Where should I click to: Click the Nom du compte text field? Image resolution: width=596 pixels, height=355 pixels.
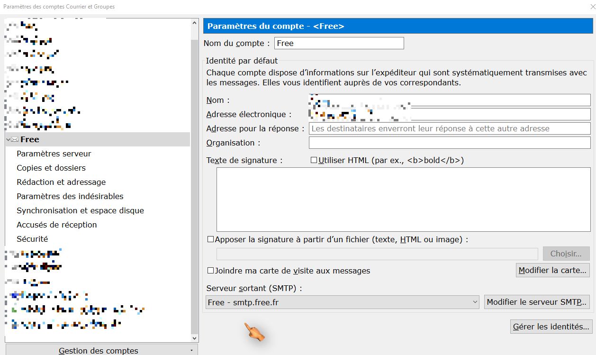(x=339, y=43)
